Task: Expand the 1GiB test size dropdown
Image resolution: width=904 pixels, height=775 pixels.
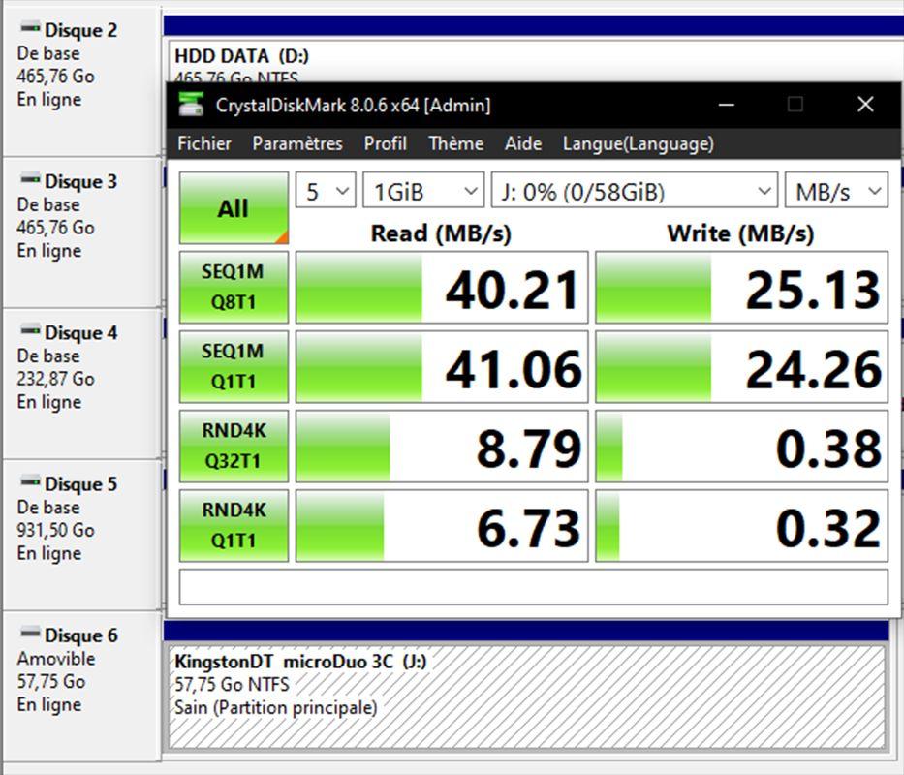Action: coord(423,192)
